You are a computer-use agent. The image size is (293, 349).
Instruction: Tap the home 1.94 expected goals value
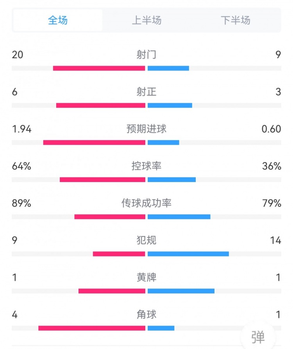tap(21, 129)
